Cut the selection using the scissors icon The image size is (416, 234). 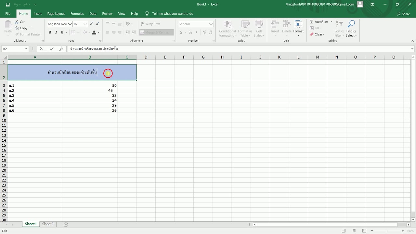(x=17, y=22)
